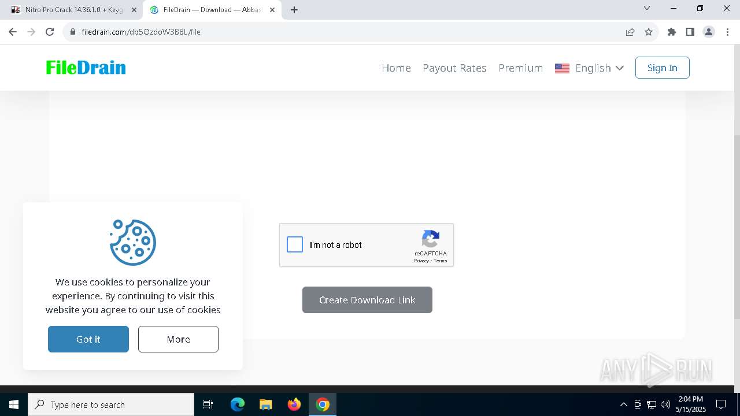
Task: Reload the FileDrain page
Action: point(50,32)
